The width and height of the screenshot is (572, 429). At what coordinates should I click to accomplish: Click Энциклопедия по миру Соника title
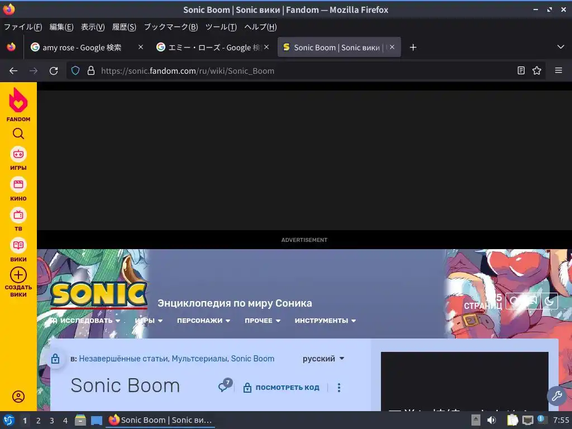point(235,303)
